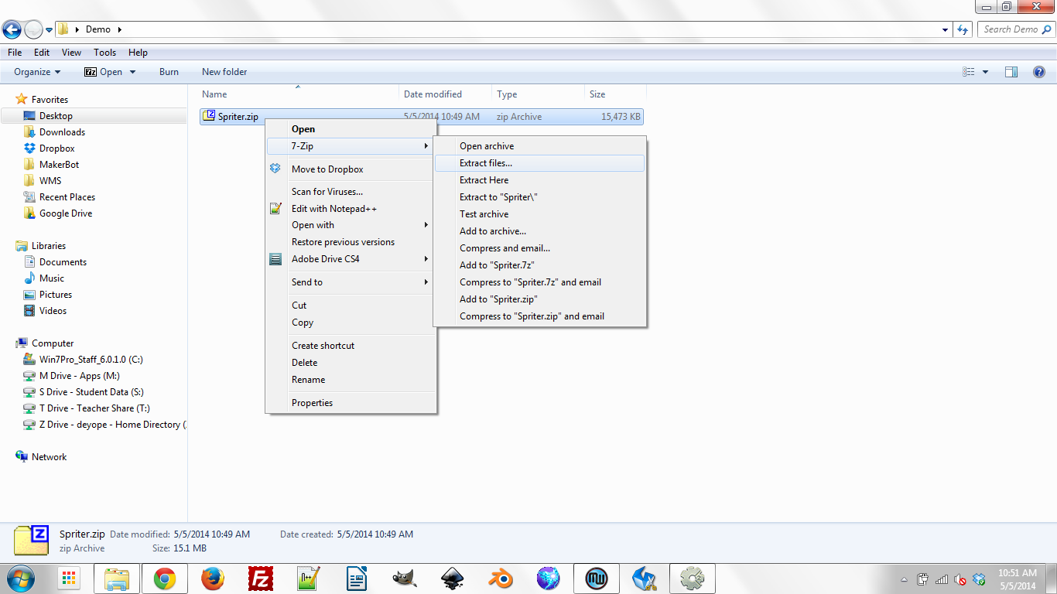Click the Open toolbar button

tap(104, 72)
